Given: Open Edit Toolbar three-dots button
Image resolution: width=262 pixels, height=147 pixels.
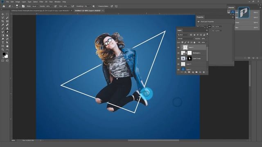Looking at the screenshot, I should point(7,49).
